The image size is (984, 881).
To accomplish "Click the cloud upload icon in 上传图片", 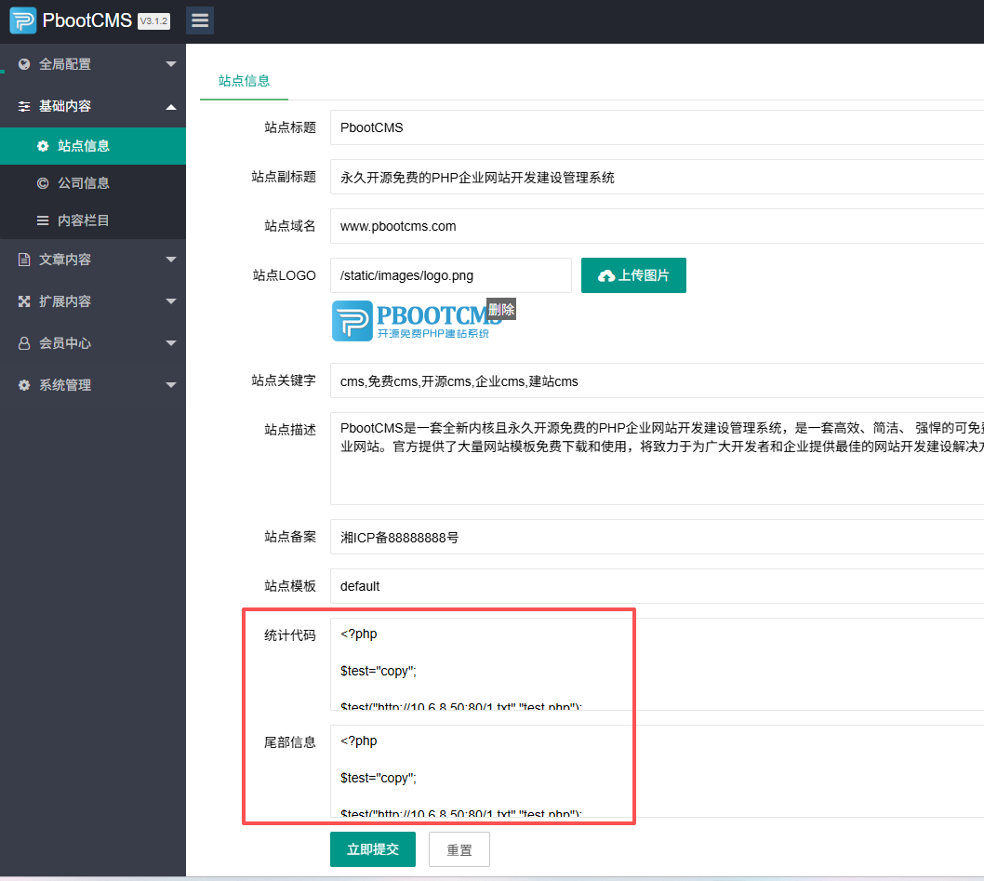I will 606,275.
